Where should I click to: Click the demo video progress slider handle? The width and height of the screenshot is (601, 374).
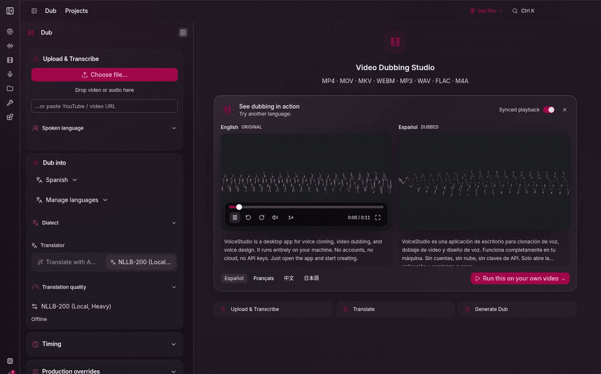tap(239, 207)
